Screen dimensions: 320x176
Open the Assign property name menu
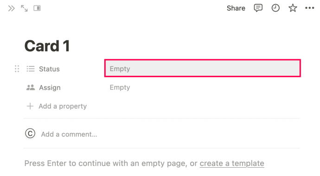pos(50,88)
